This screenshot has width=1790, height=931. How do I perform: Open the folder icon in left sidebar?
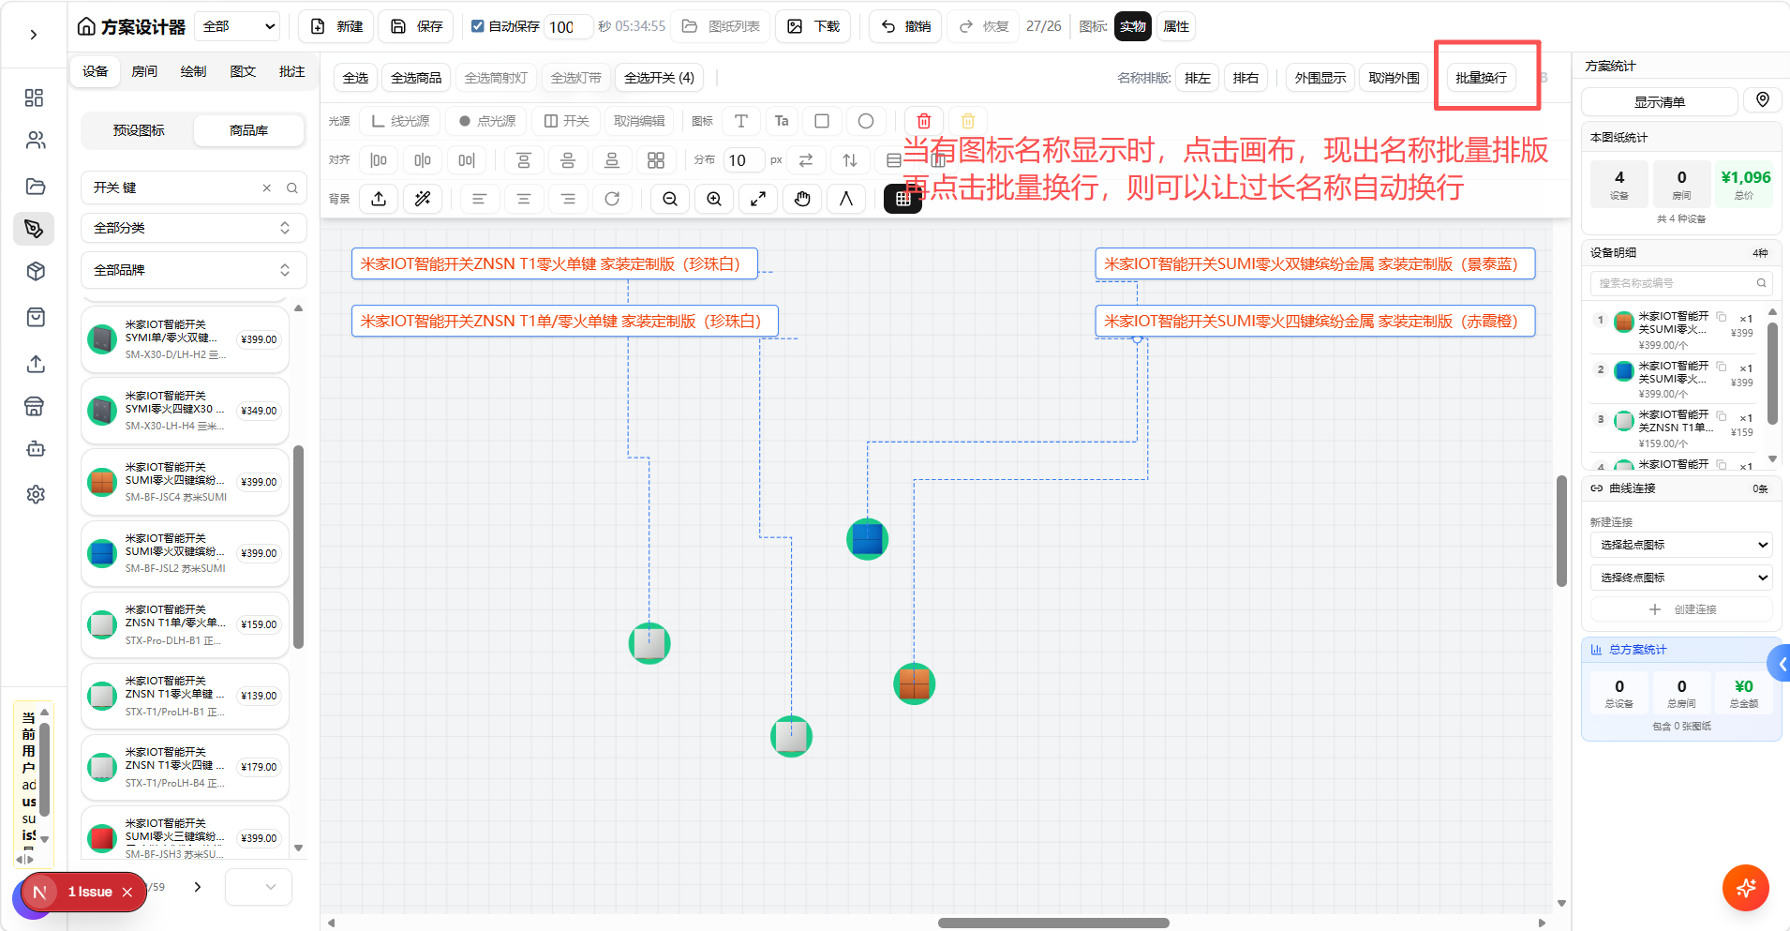35,186
